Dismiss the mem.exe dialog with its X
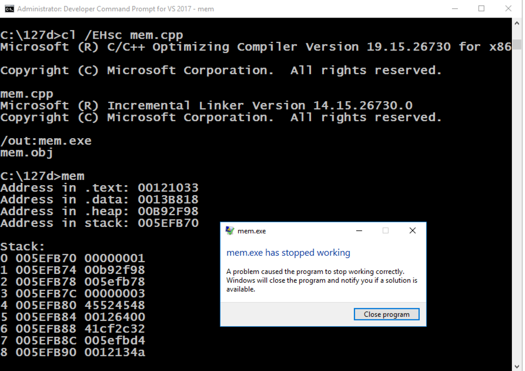 413,231
